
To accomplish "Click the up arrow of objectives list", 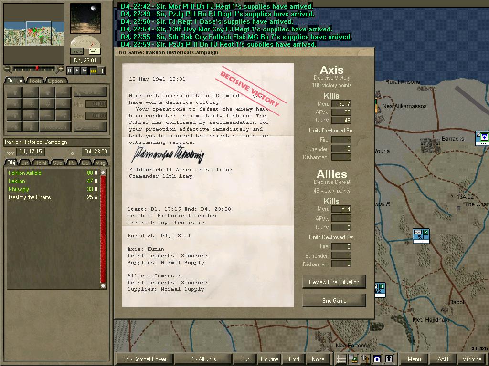I will point(103,173).
